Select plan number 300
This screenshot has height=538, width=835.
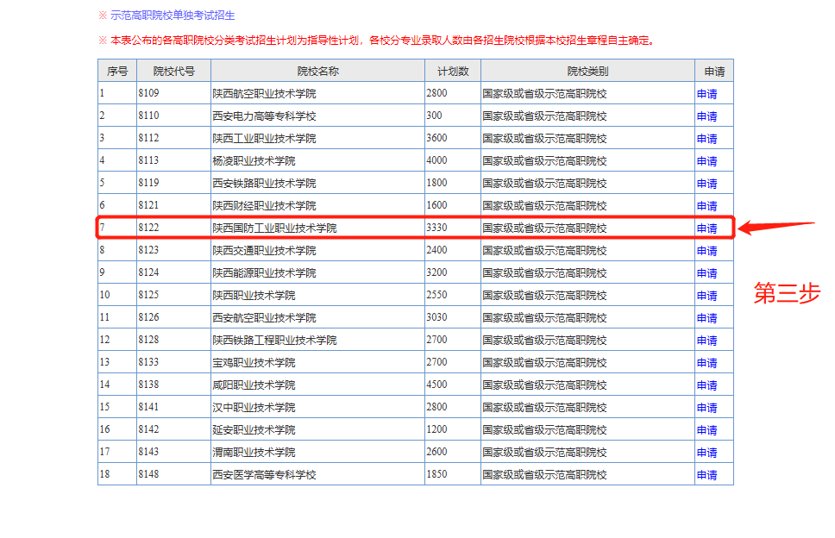point(434,116)
